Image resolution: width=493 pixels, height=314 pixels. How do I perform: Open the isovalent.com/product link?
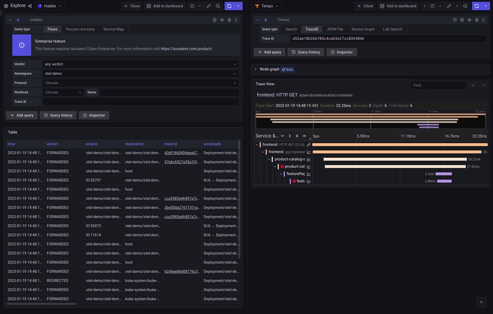pos(186,49)
